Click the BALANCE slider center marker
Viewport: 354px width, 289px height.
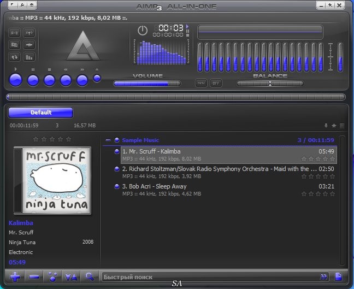270,84
